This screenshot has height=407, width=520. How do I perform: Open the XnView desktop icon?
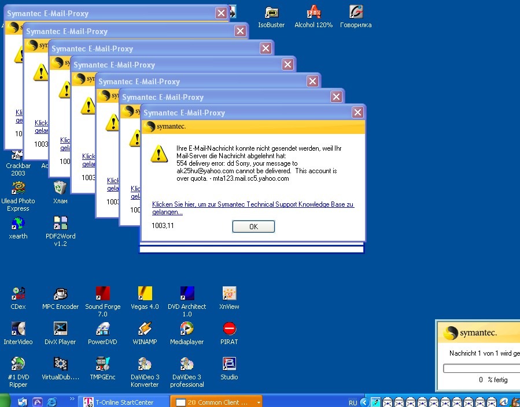[229, 298]
